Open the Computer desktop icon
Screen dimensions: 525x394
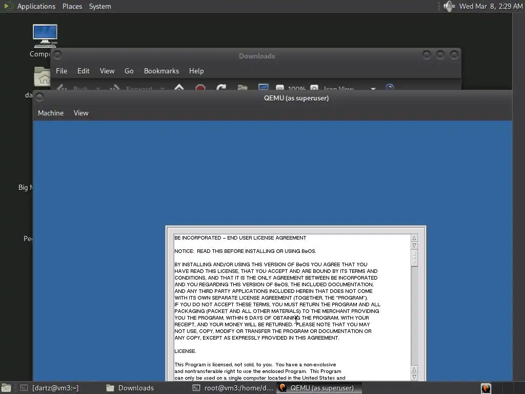(45, 36)
